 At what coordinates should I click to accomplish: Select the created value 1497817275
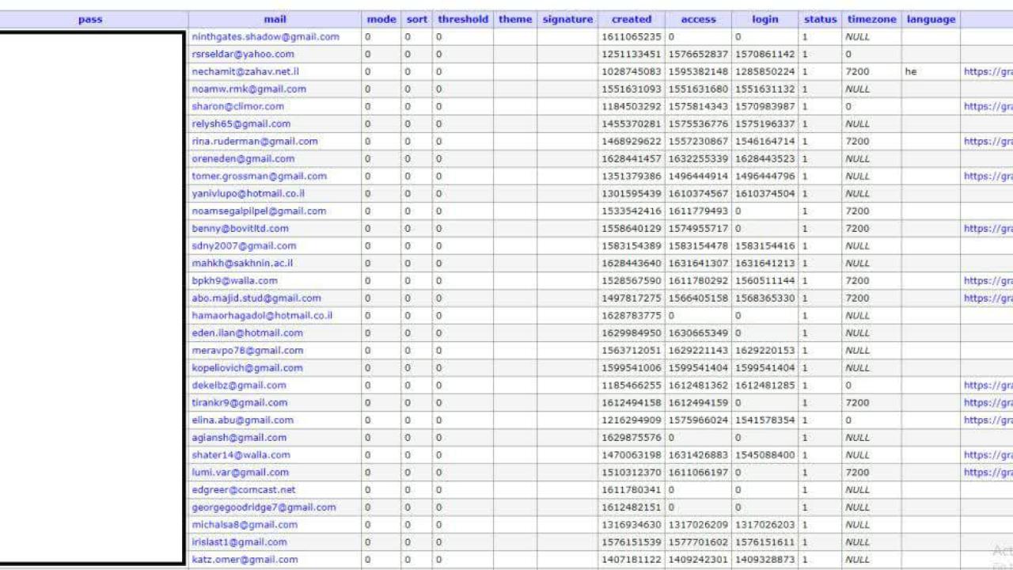[632, 298]
